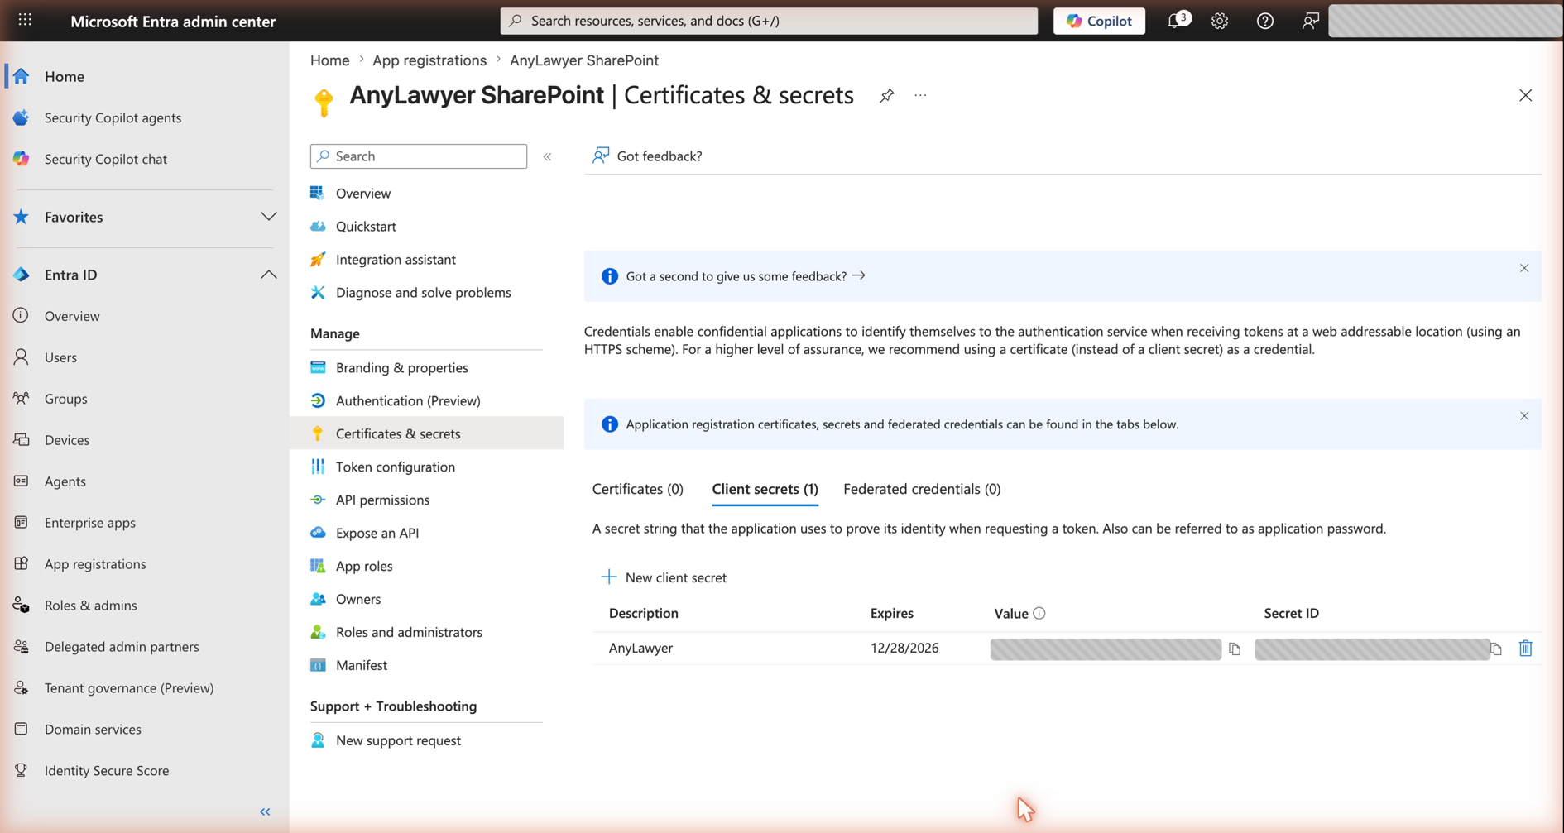Screen dimensions: 1564x833
Task: Open Roles & admins
Action: 90,606
